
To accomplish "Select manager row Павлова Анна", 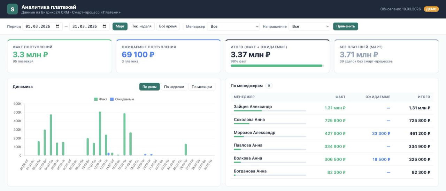I will click(x=332, y=147).
